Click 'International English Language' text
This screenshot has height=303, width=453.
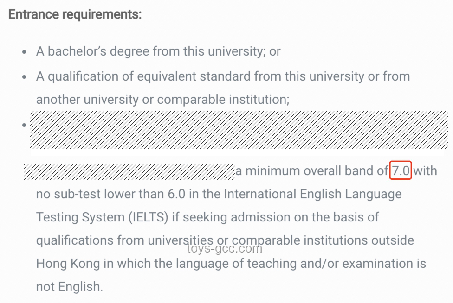click(x=312, y=194)
